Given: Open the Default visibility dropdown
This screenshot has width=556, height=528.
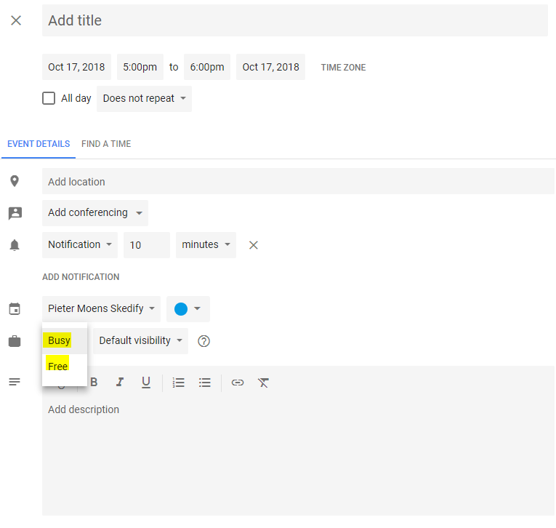Looking at the screenshot, I should (140, 341).
